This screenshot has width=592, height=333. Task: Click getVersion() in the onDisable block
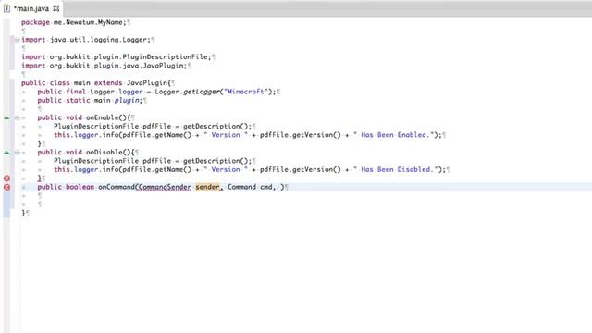[316, 169]
